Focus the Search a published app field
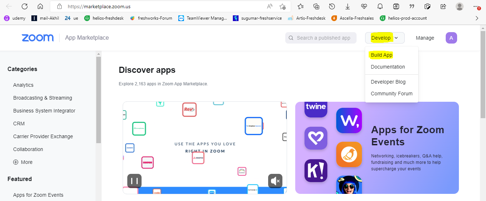Viewport: 486px width, 201px height. (321, 38)
